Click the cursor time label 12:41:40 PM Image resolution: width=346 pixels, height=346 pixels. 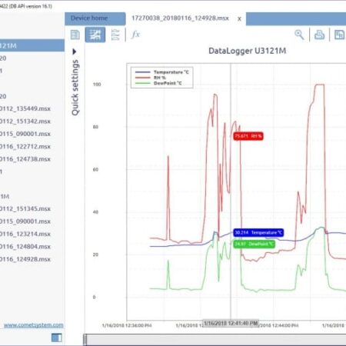(231, 323)
